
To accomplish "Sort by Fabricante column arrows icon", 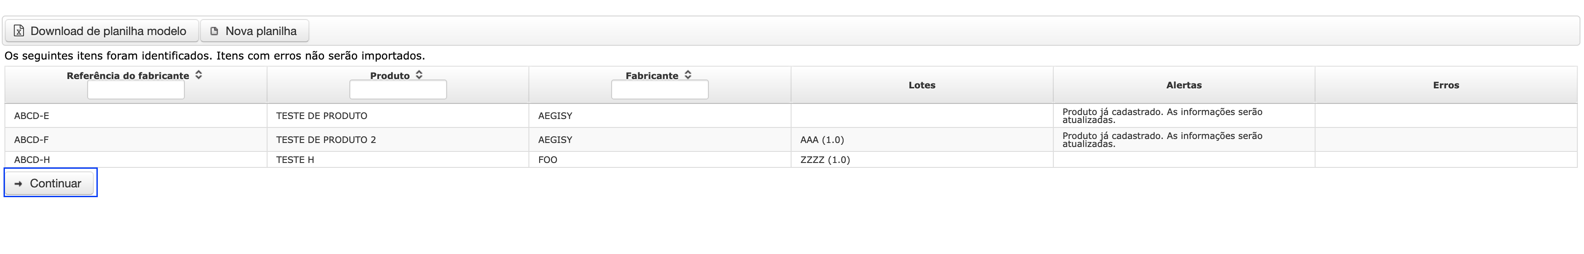I will pyautogui.click(x=688, y=75).
